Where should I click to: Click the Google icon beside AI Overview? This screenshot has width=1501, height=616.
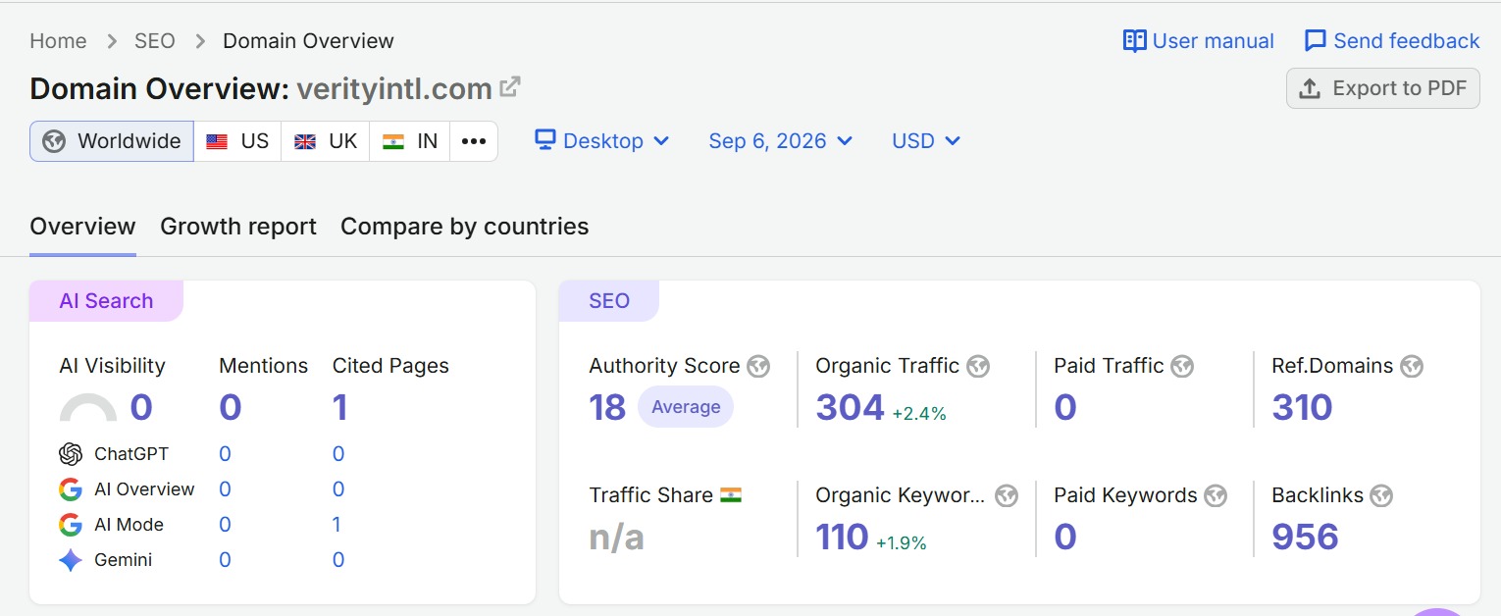(71, 489)
